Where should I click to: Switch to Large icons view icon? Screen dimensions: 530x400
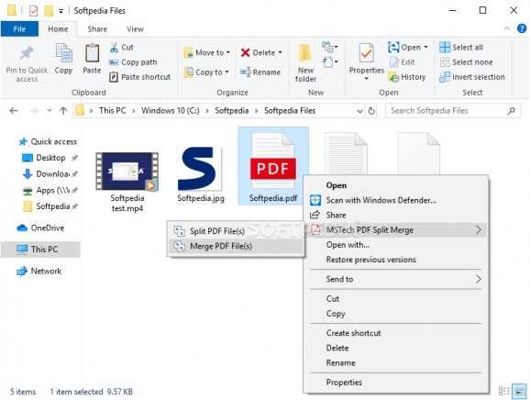pos(520,392)
